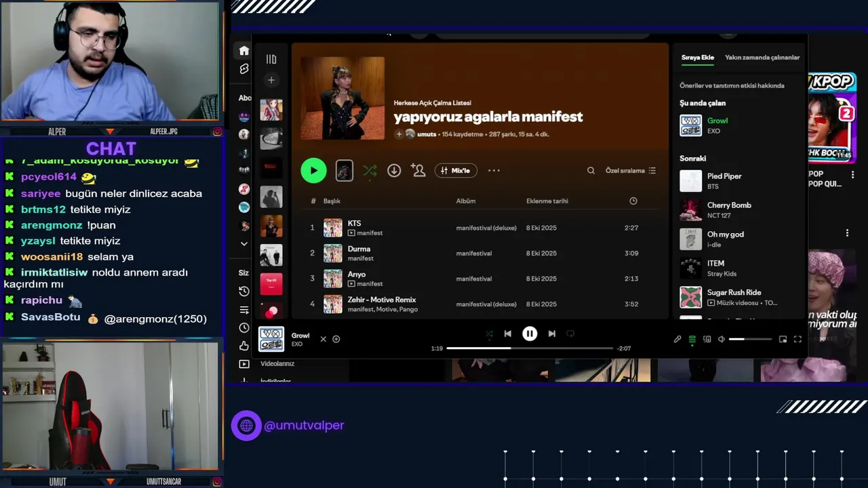This screenshot has width=868, height=488.
Task: Show lyrics with the microphone icon
Action: pyautogui.click(x=677, y=339)
